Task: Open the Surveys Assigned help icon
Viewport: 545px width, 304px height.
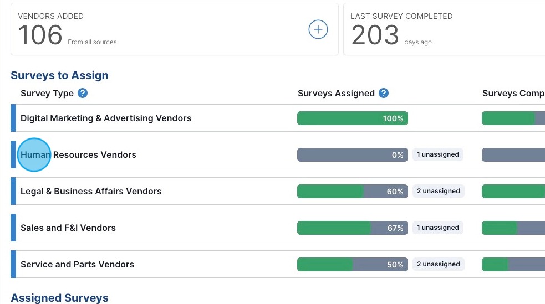Action: pos(384,93)
